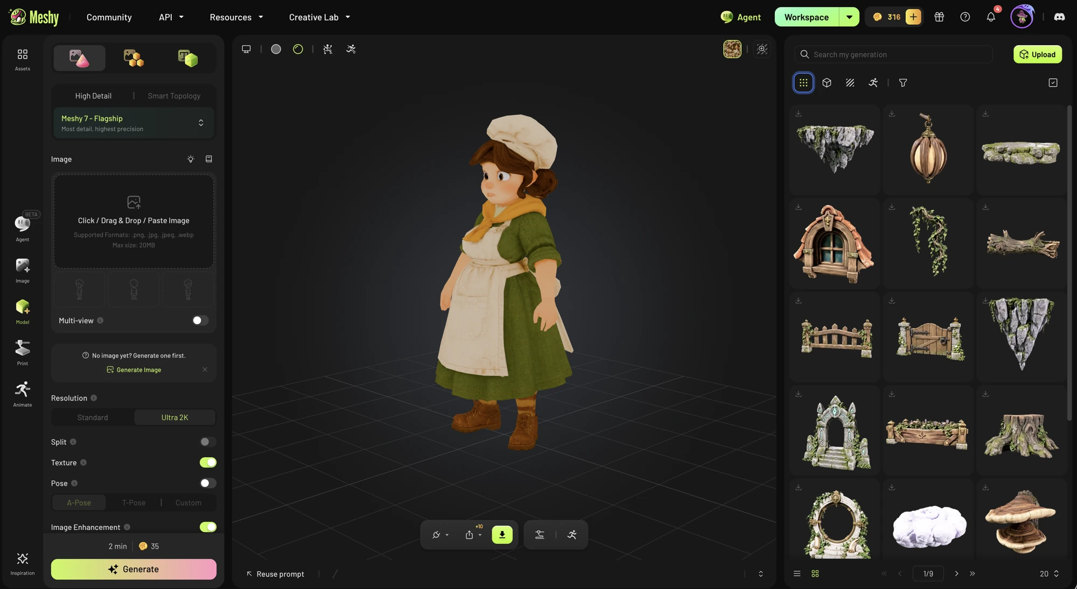Switch asset panel to list view
The height and width of the screenshot is (589, 1077).
797,574
